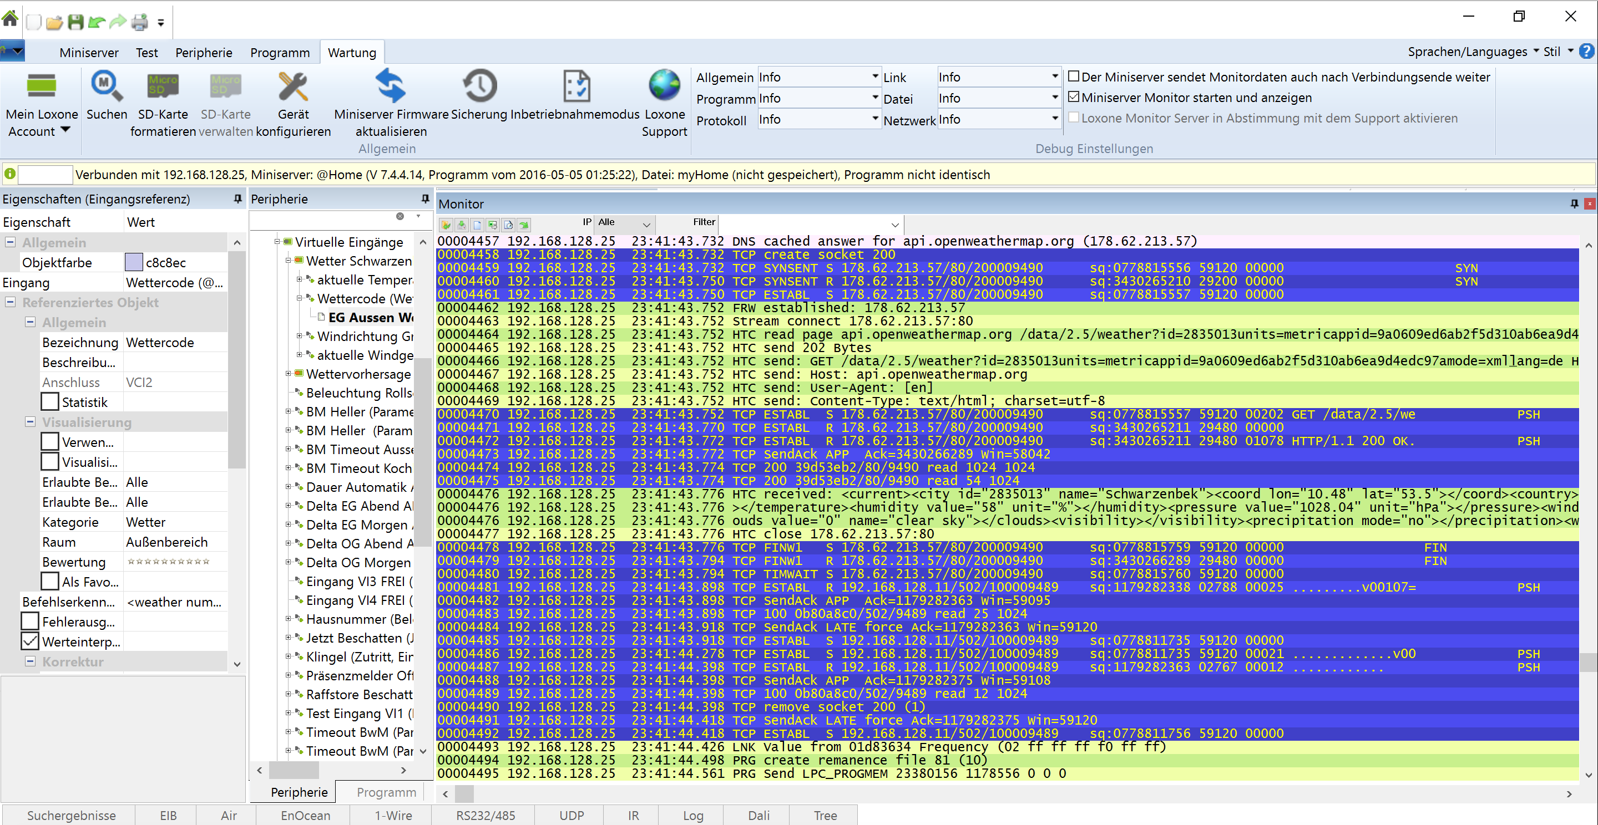Screen dimensions: 1598x825
Task: Open the RS232/485 bottom tab
Action: (485, 815)
